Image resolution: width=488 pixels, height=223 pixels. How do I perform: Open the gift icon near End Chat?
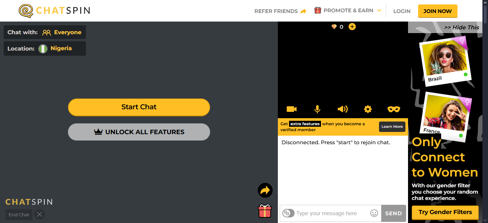pyautogui.click(x=265, y=211)
